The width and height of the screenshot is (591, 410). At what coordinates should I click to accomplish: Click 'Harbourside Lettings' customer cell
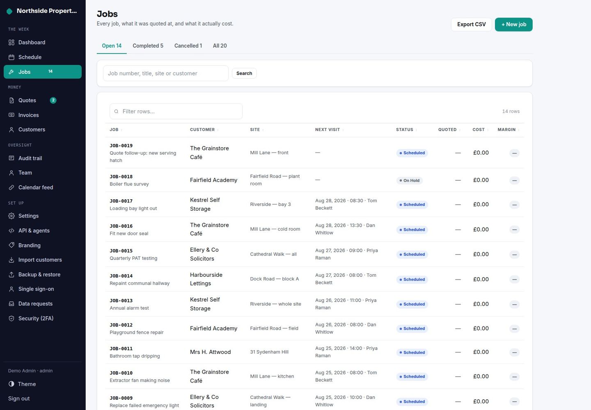point(206,279)
